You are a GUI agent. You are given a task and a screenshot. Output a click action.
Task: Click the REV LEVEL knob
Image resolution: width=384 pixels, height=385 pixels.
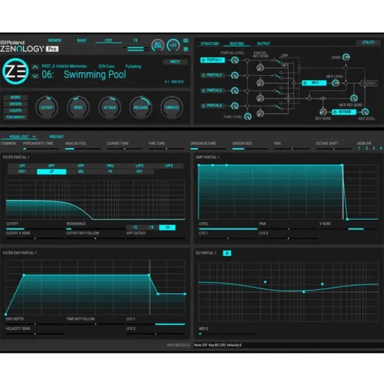[x=365, y=112]
